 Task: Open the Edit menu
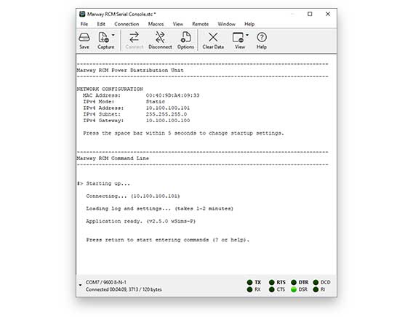click(101, 24)
